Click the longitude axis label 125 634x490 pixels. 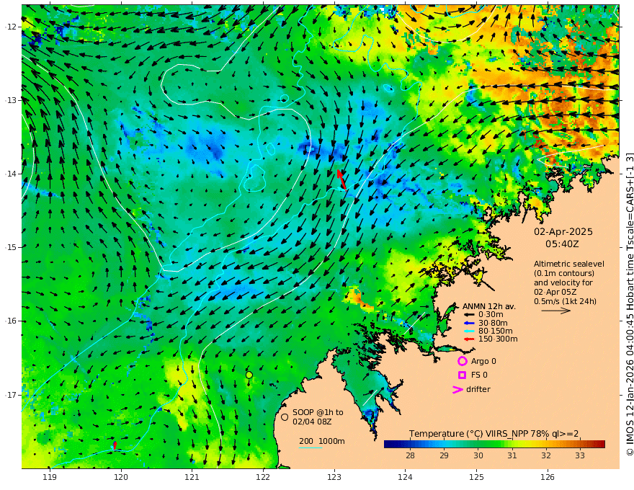[477, 477]
